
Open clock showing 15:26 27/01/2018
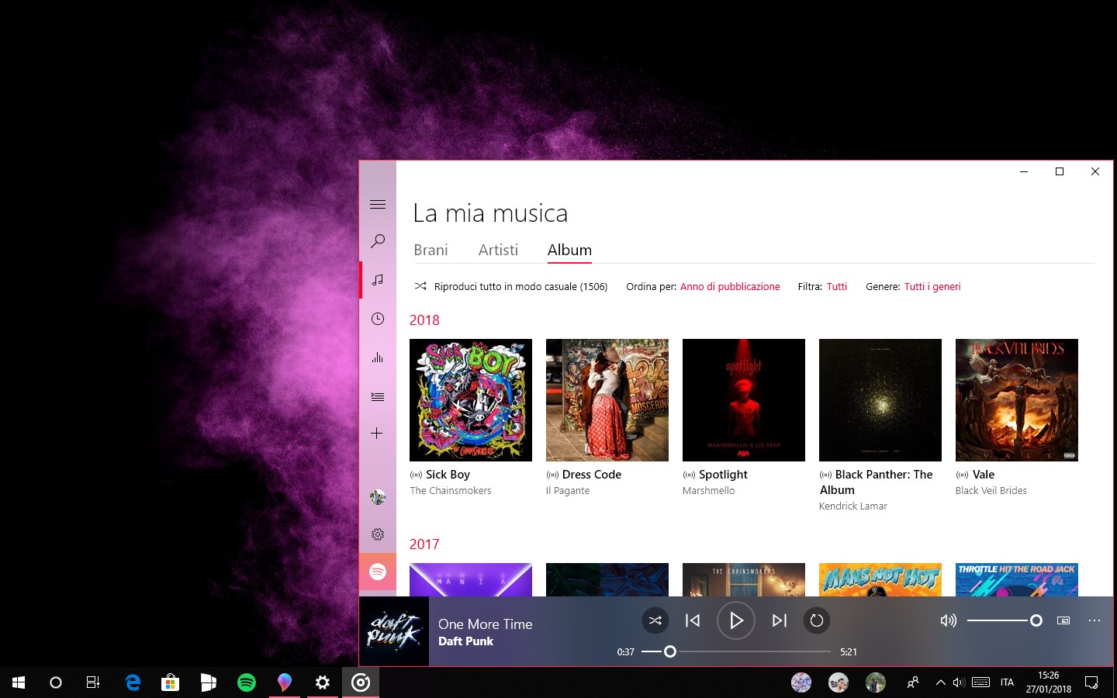pos(1049,682)
